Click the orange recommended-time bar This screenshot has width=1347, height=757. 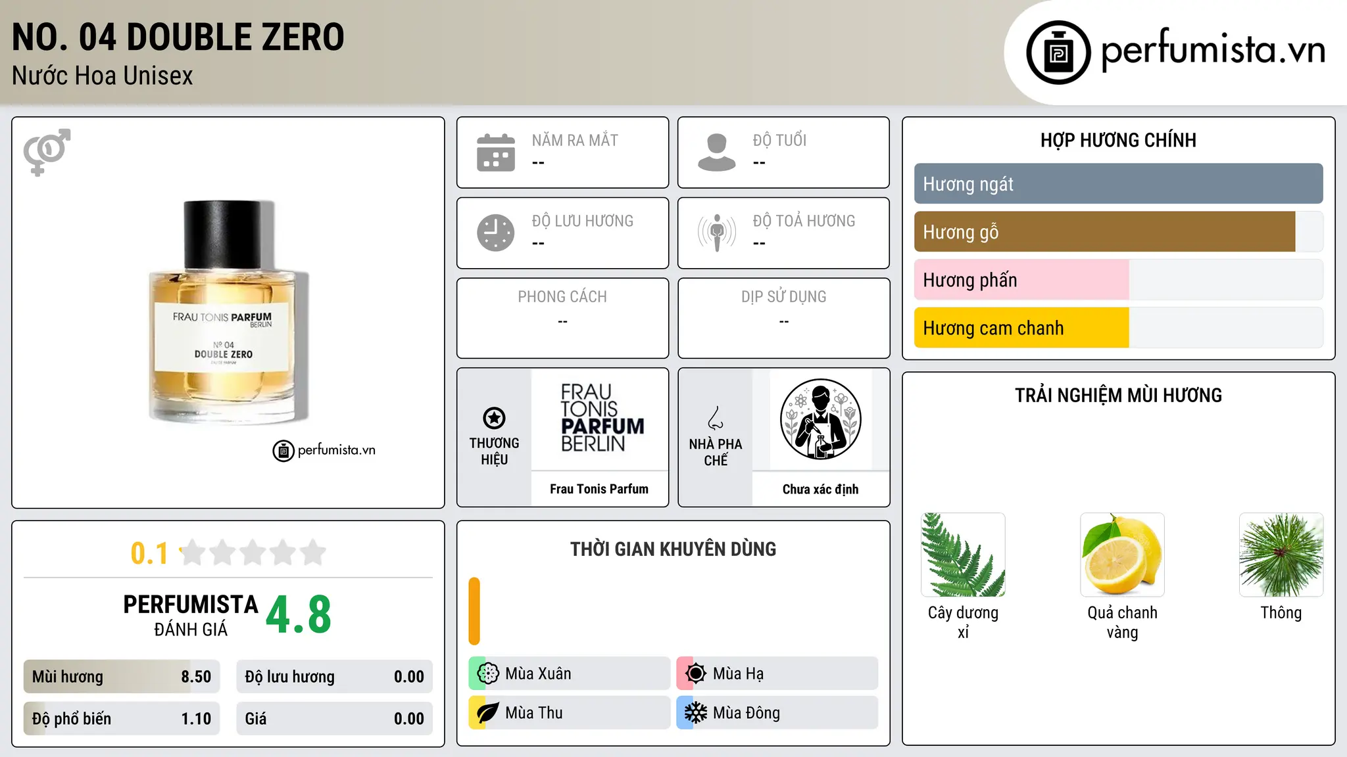[474, 611]
